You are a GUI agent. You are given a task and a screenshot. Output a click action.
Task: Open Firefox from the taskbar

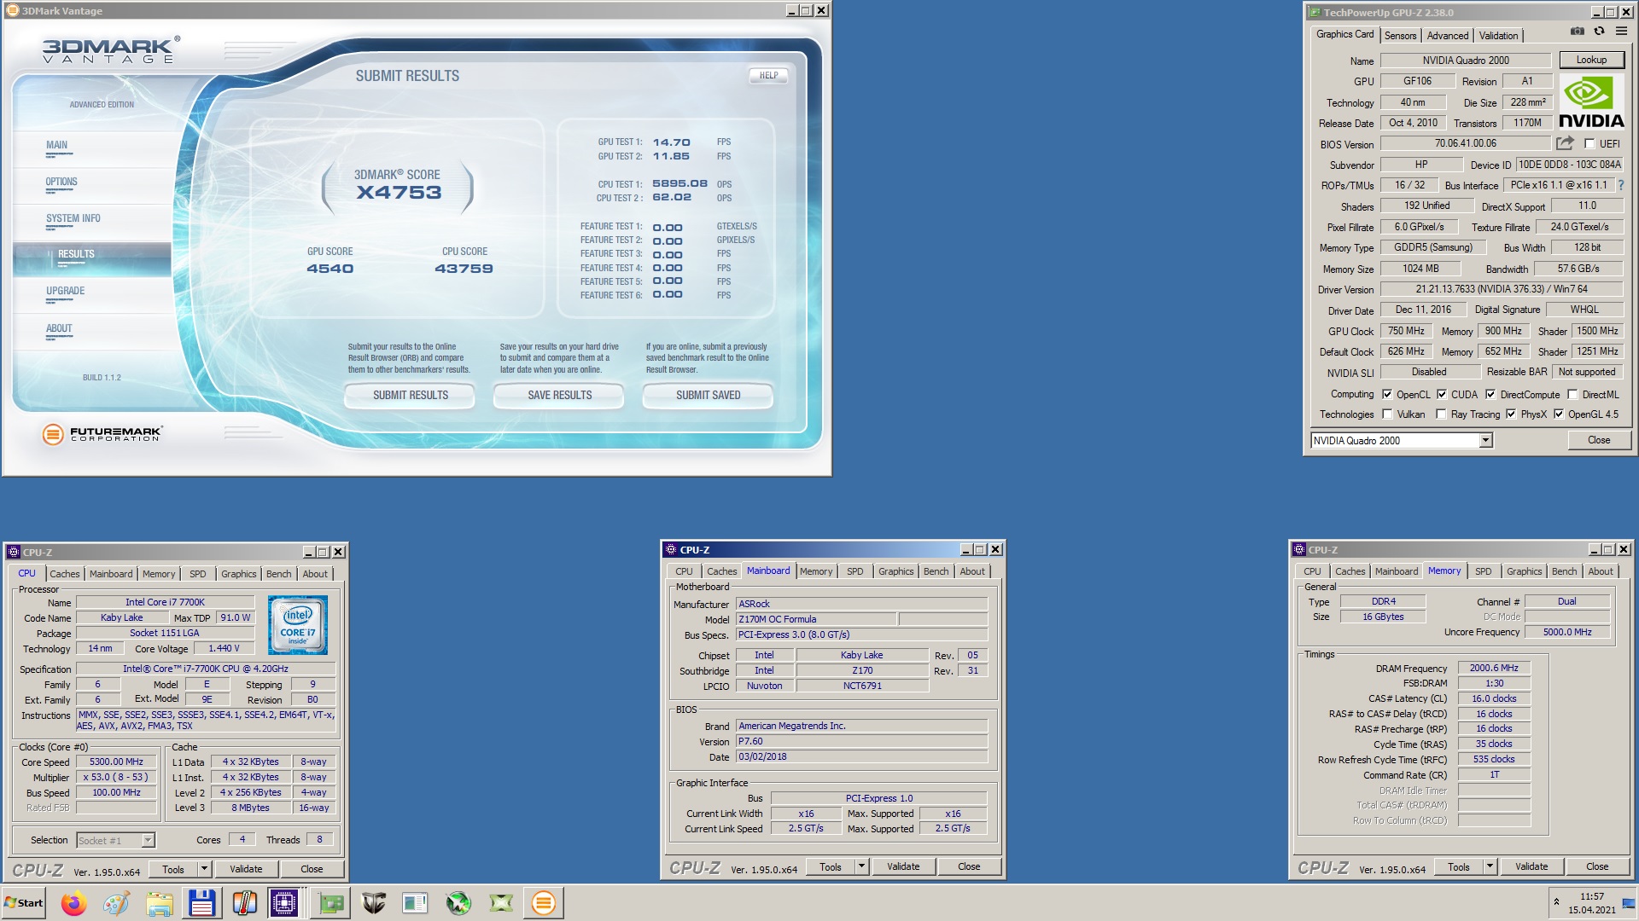point(74,903)
